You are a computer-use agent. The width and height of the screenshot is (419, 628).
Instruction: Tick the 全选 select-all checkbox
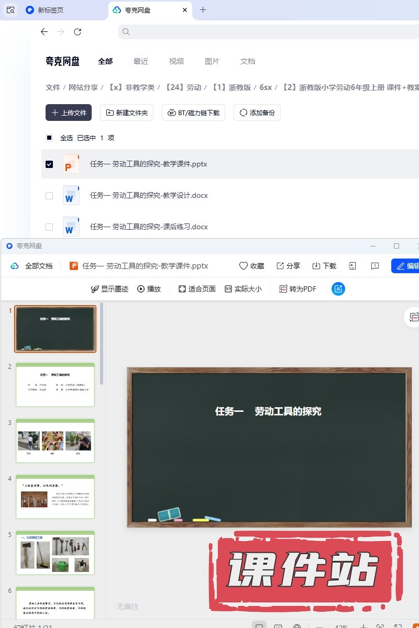click(49, 138)
